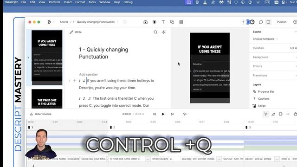Screen dimensions: 297x167
Task: Open the templates grid icon
Action: [181, 22]
